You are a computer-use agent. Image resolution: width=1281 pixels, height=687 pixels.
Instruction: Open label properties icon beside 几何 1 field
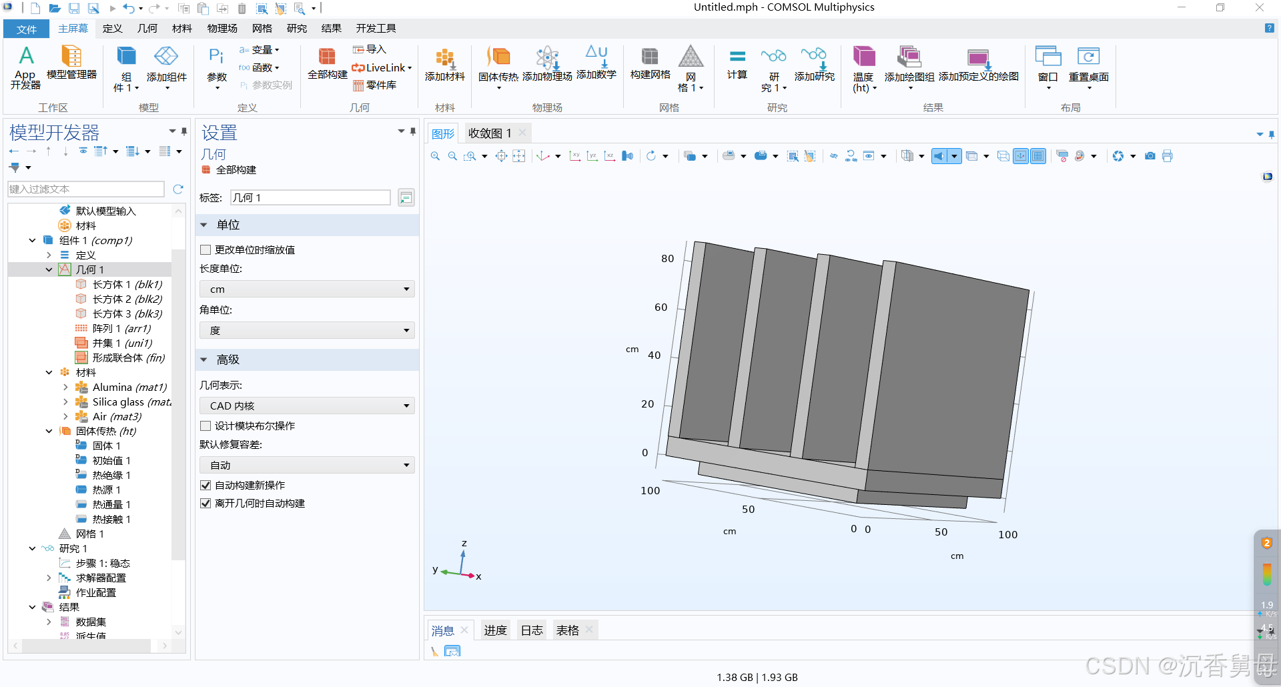pyautogui.click(x=406, y=197)
